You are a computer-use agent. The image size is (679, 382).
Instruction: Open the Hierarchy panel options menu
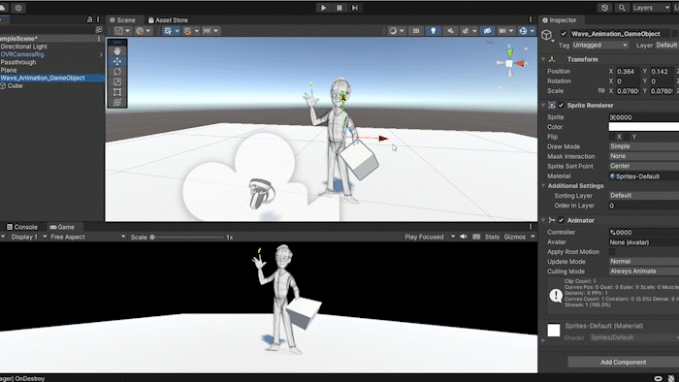click(x=98, y=19)
